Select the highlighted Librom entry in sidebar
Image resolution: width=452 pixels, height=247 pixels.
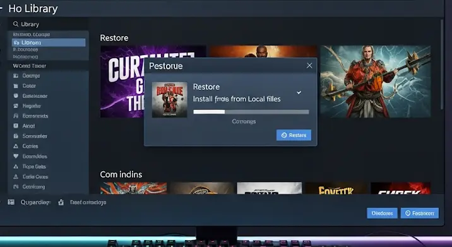pyautogui.click(x=49, y=42)
